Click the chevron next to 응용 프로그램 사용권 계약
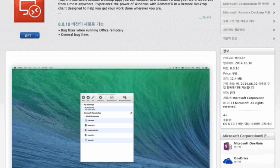This screenshot has height=168, width=280. [x=275, y=21]
